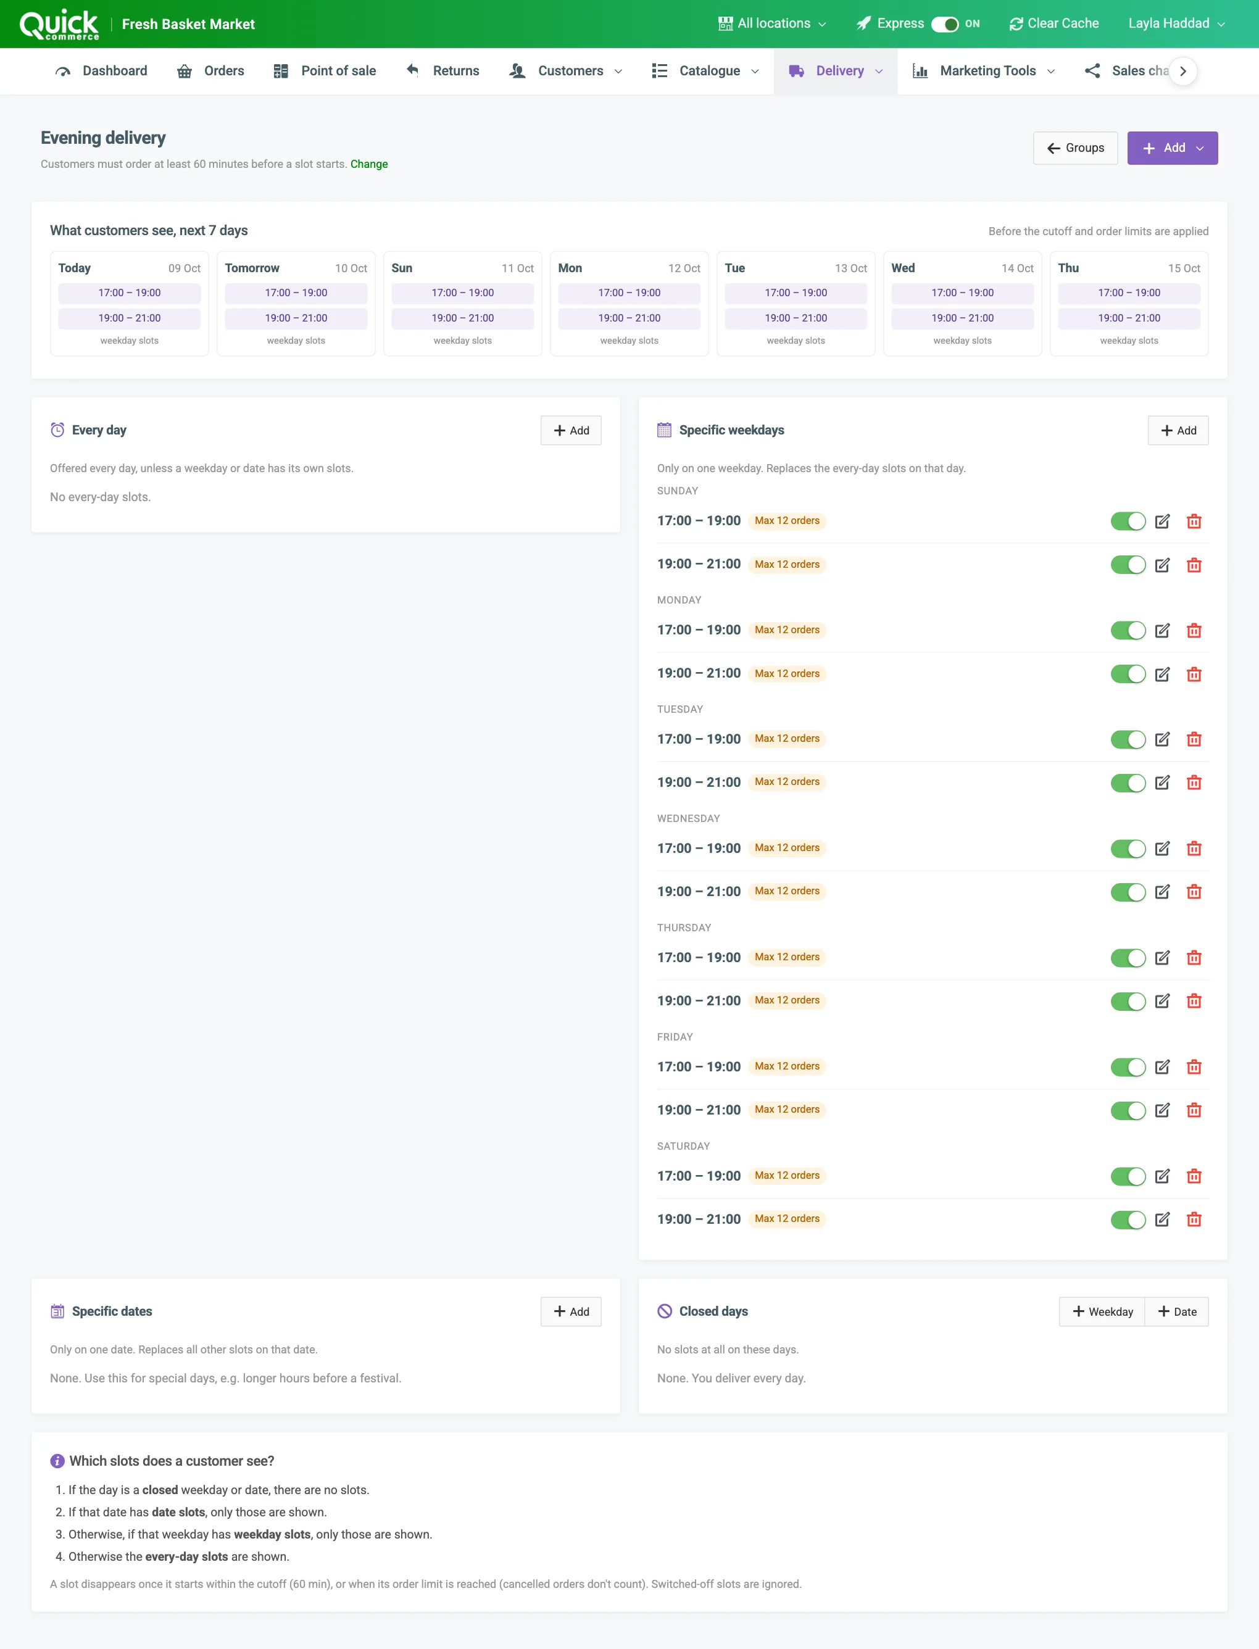
Task: Disable the Monday 19:00 – 21:00 slot
Action: (x=1128, y=675)
